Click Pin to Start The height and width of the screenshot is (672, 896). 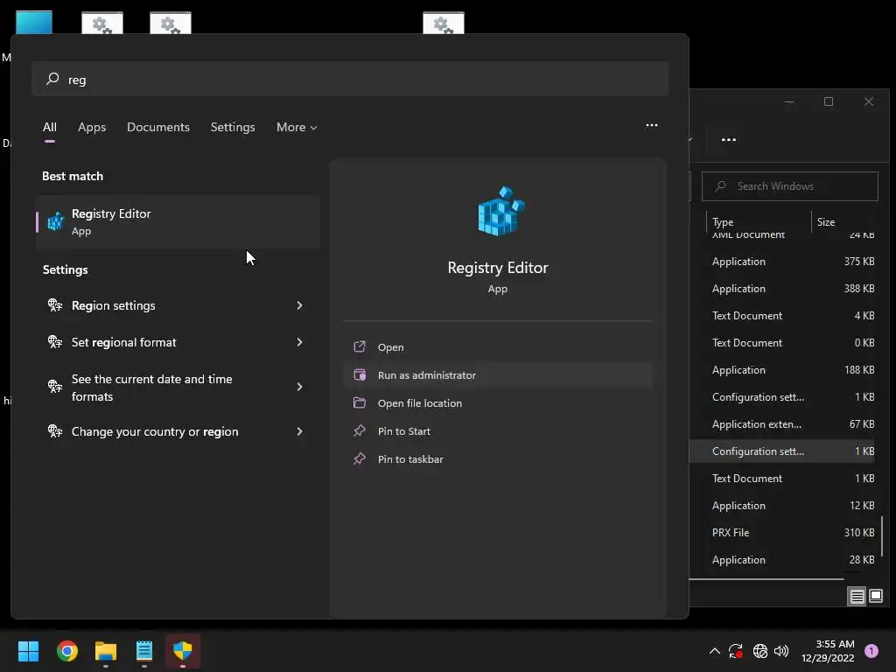(x=497, y=430)
